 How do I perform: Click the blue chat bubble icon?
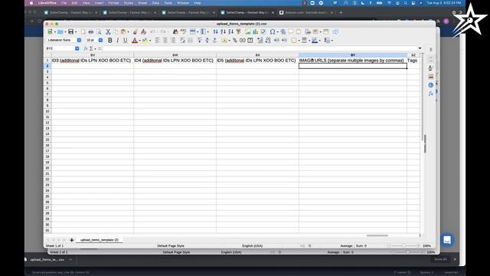click(447, 240)
